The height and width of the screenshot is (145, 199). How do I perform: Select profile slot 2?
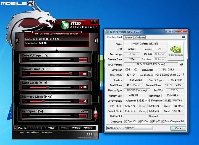click(x=33, y=128)
